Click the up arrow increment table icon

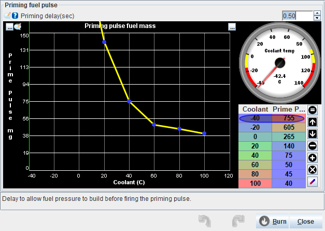[x=313, y=122]
